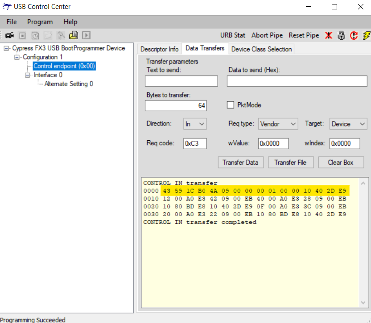
Task: Enable the PktMode checkbox
Action: pyautogui.click(x=231, y=105)
